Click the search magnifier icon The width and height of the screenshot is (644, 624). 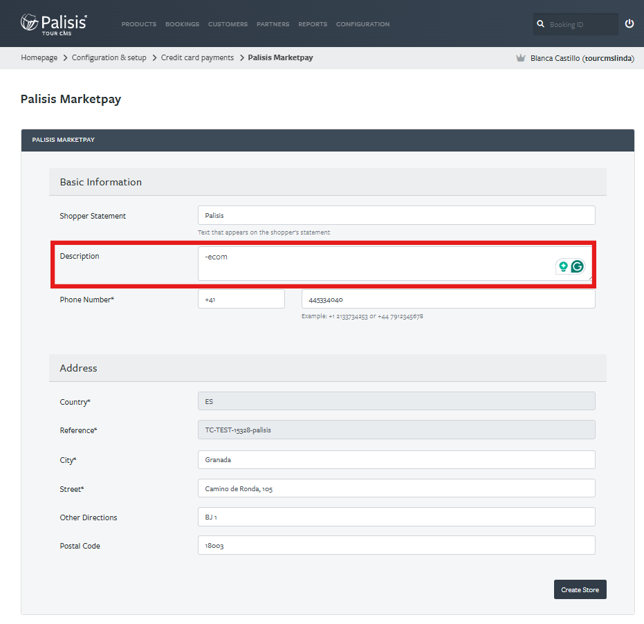coord(540,24)
